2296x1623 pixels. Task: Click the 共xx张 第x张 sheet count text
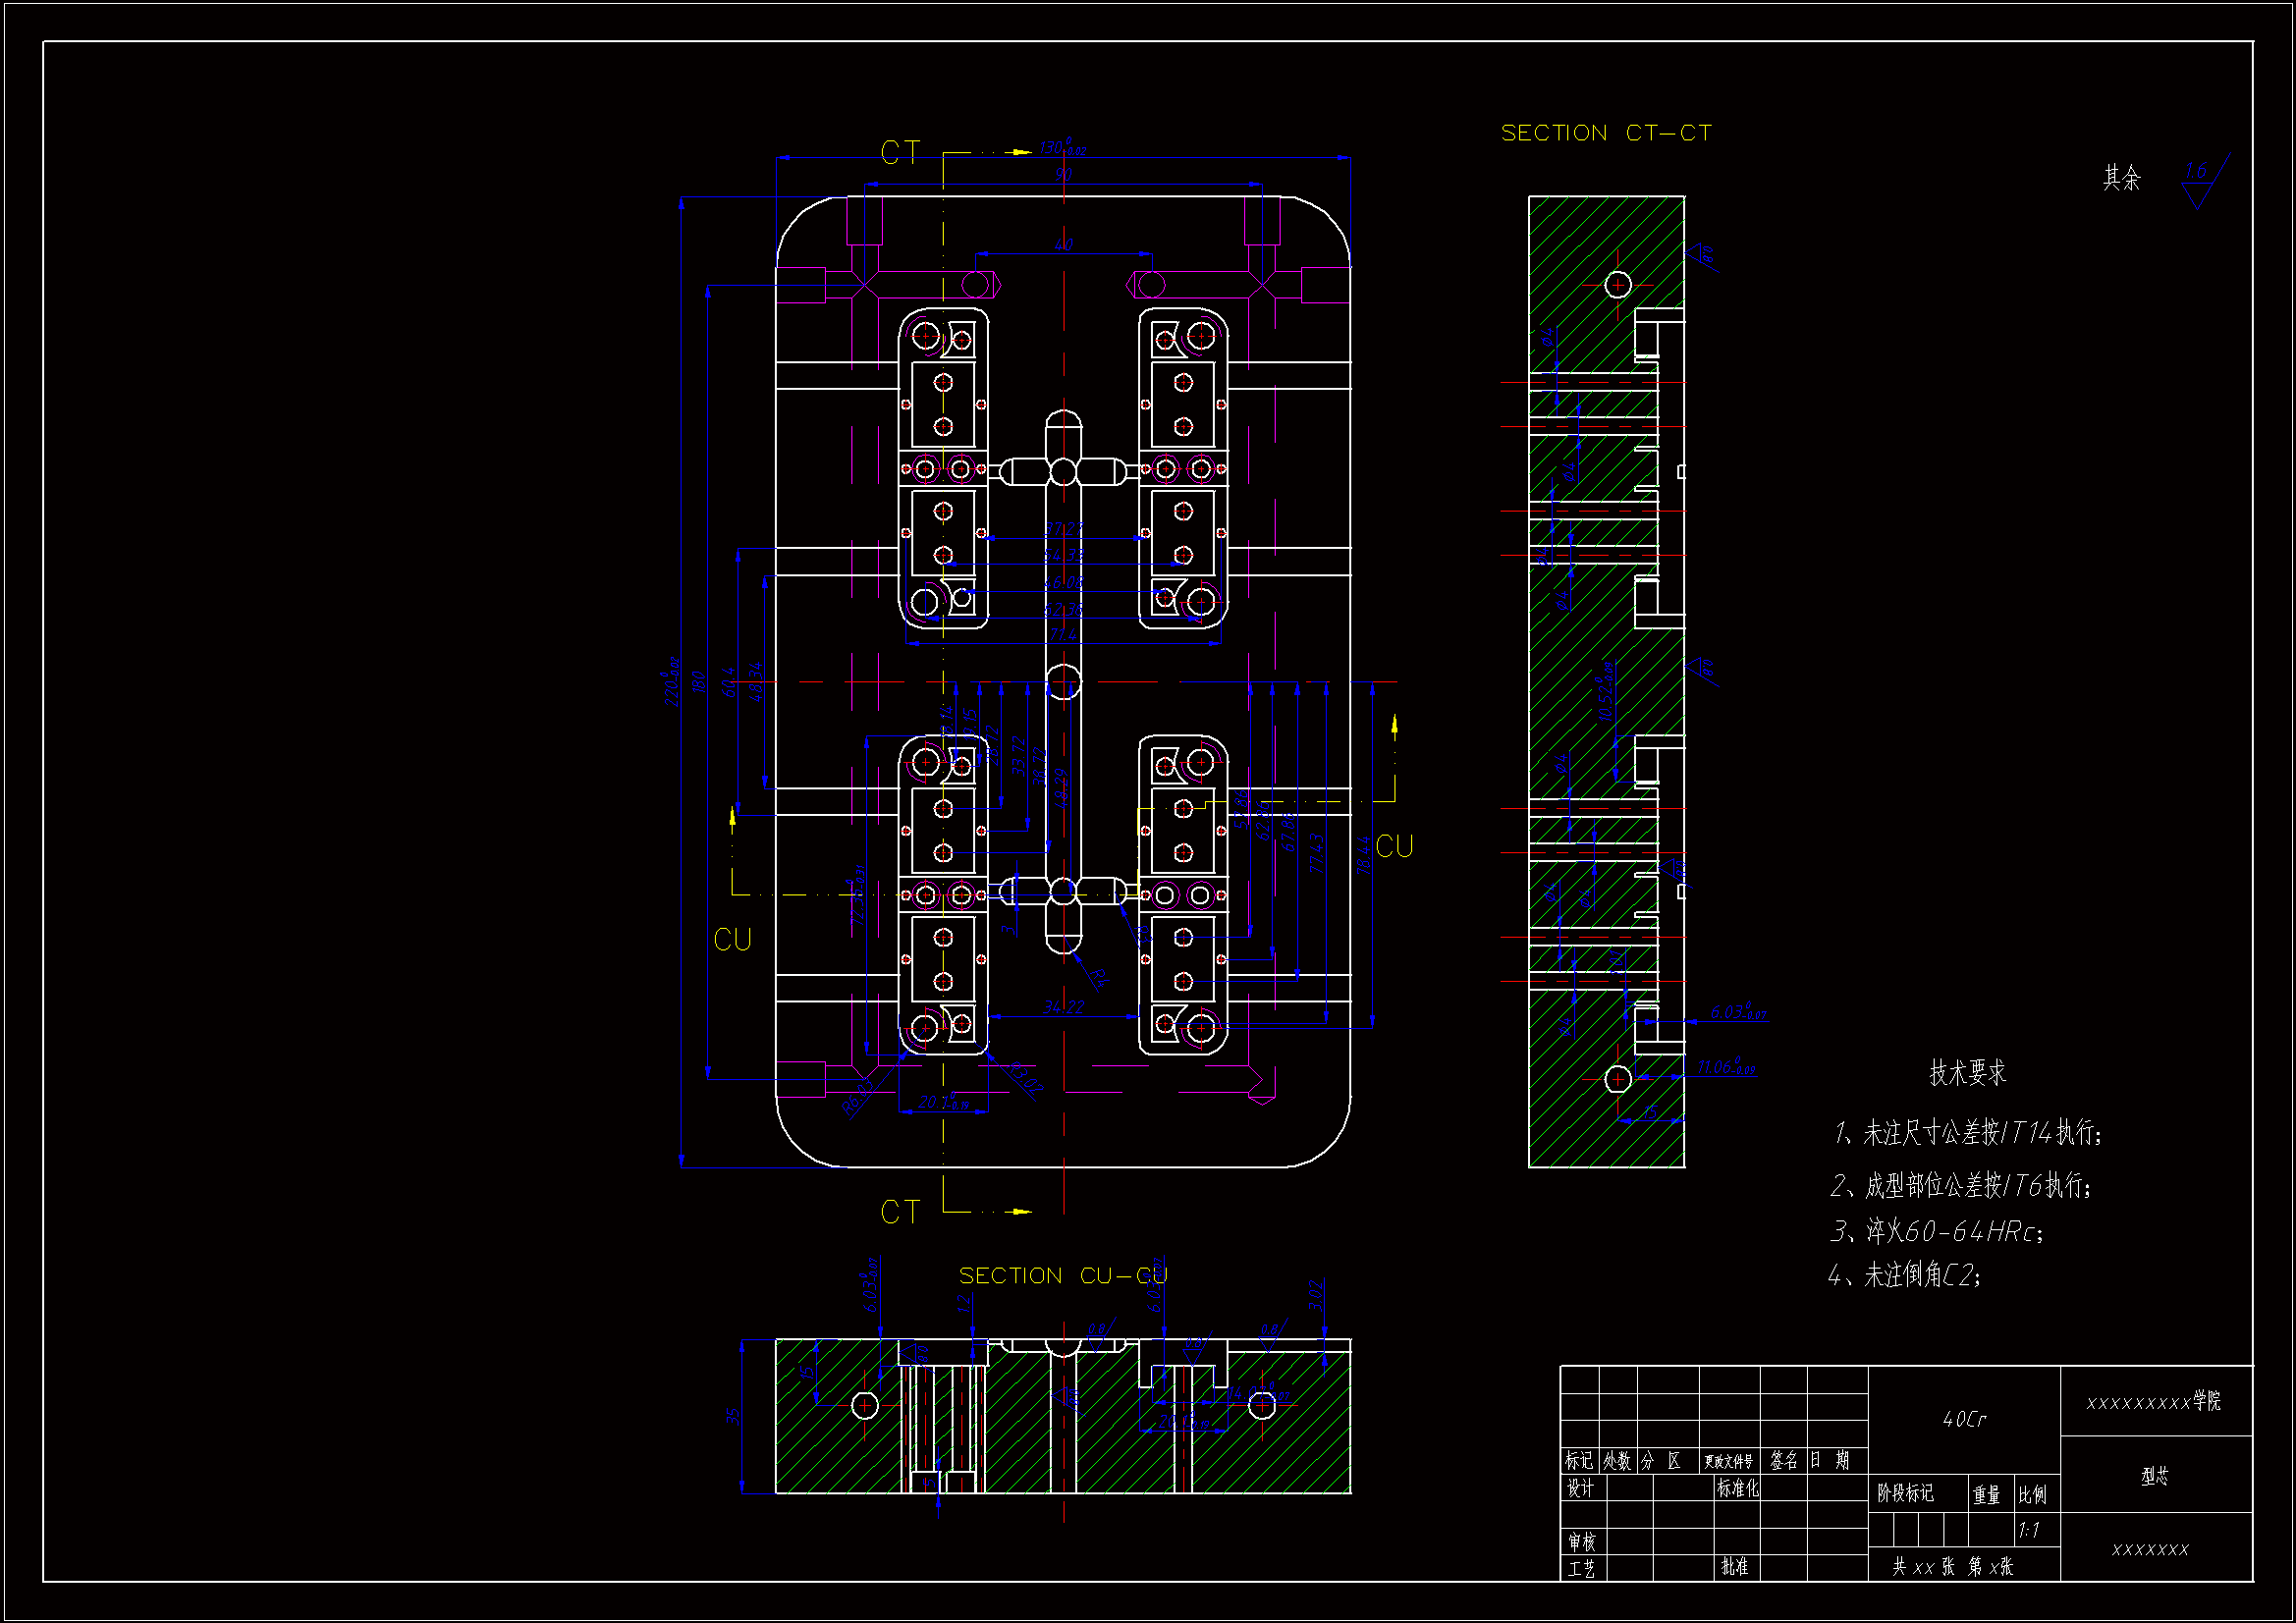coord(1951,1567)
